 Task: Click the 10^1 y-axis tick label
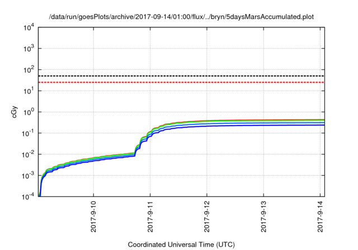coord(29,91)
